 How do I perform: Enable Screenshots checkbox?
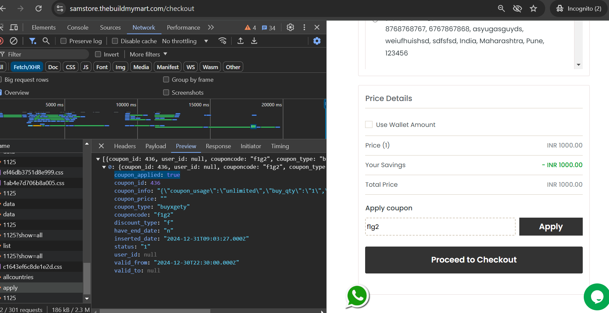click(166, 92)
